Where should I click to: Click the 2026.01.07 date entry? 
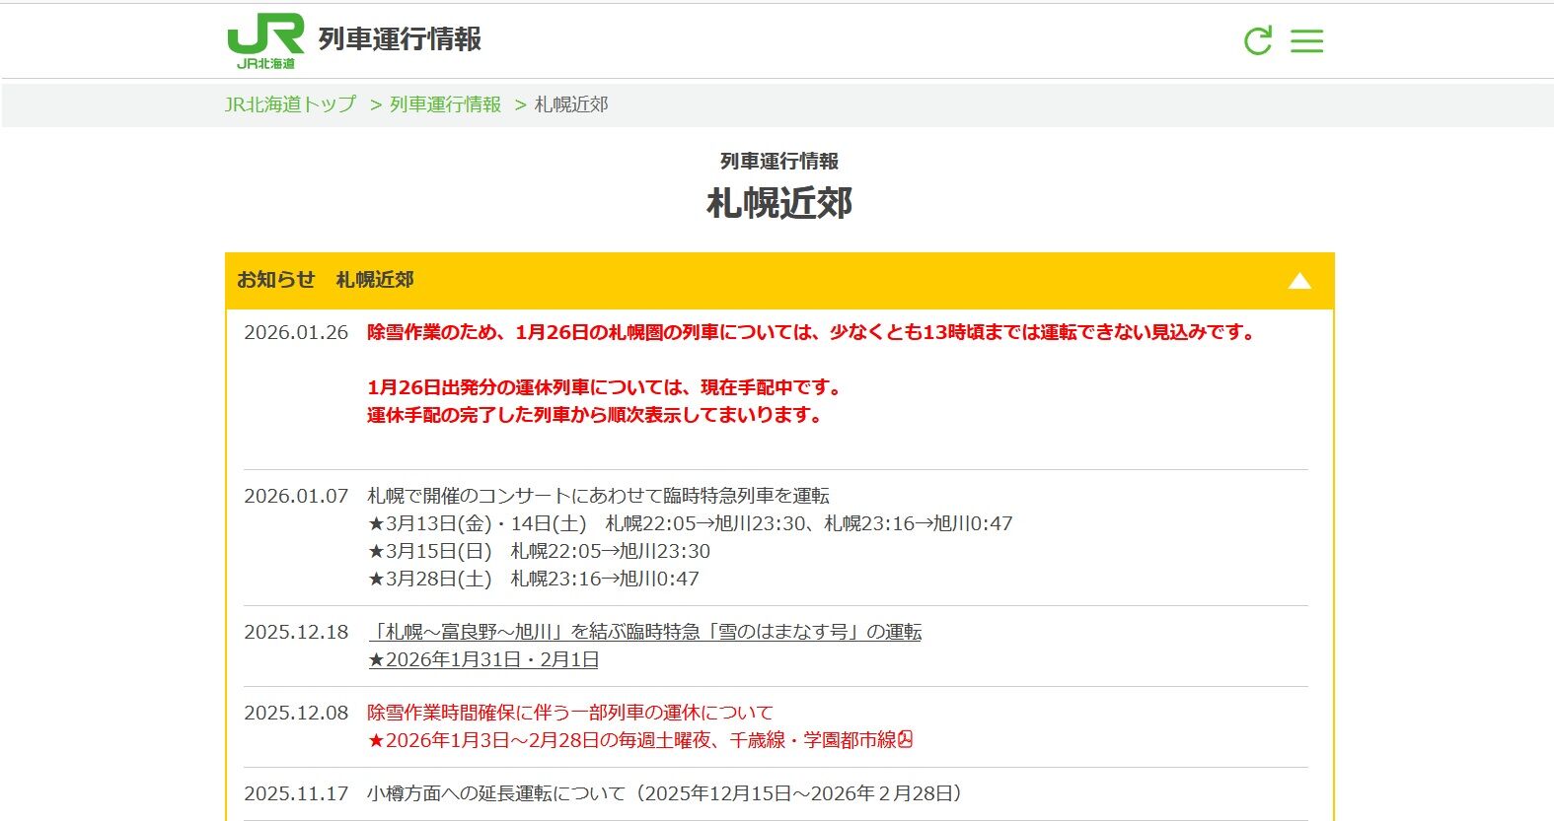(296, 496)
